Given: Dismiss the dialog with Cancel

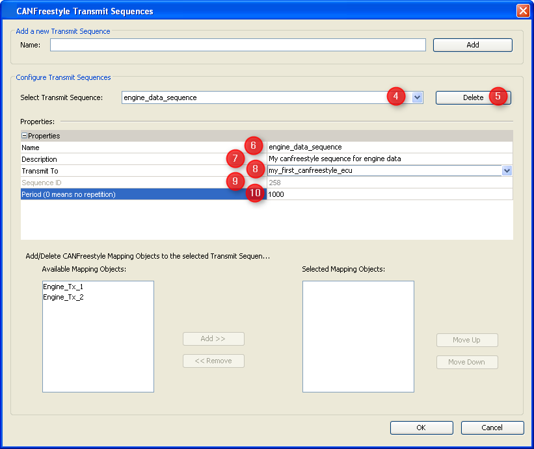Looking at the screenshot, I should click(492, 428).
